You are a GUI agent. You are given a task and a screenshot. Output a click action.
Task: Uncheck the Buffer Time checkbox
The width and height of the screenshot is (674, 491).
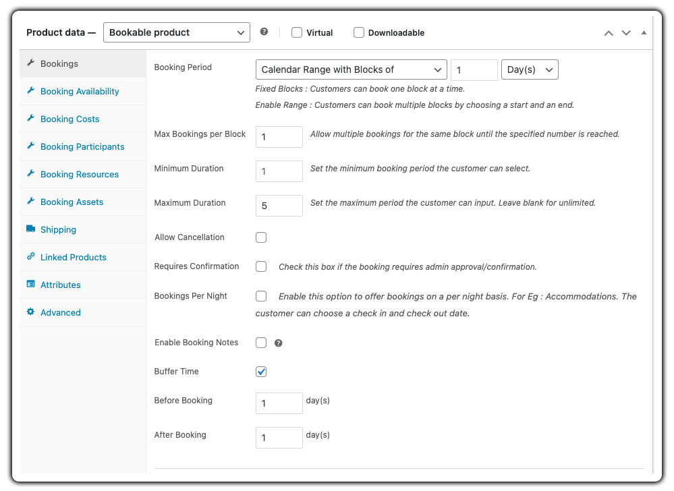coord(261,372)
